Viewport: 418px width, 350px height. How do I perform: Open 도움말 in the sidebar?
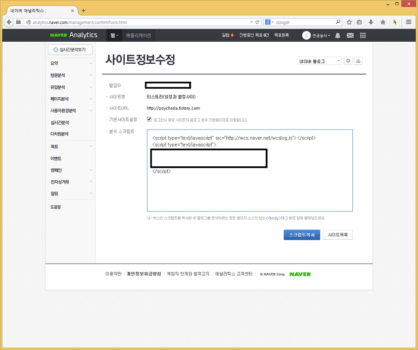(56, 207)
